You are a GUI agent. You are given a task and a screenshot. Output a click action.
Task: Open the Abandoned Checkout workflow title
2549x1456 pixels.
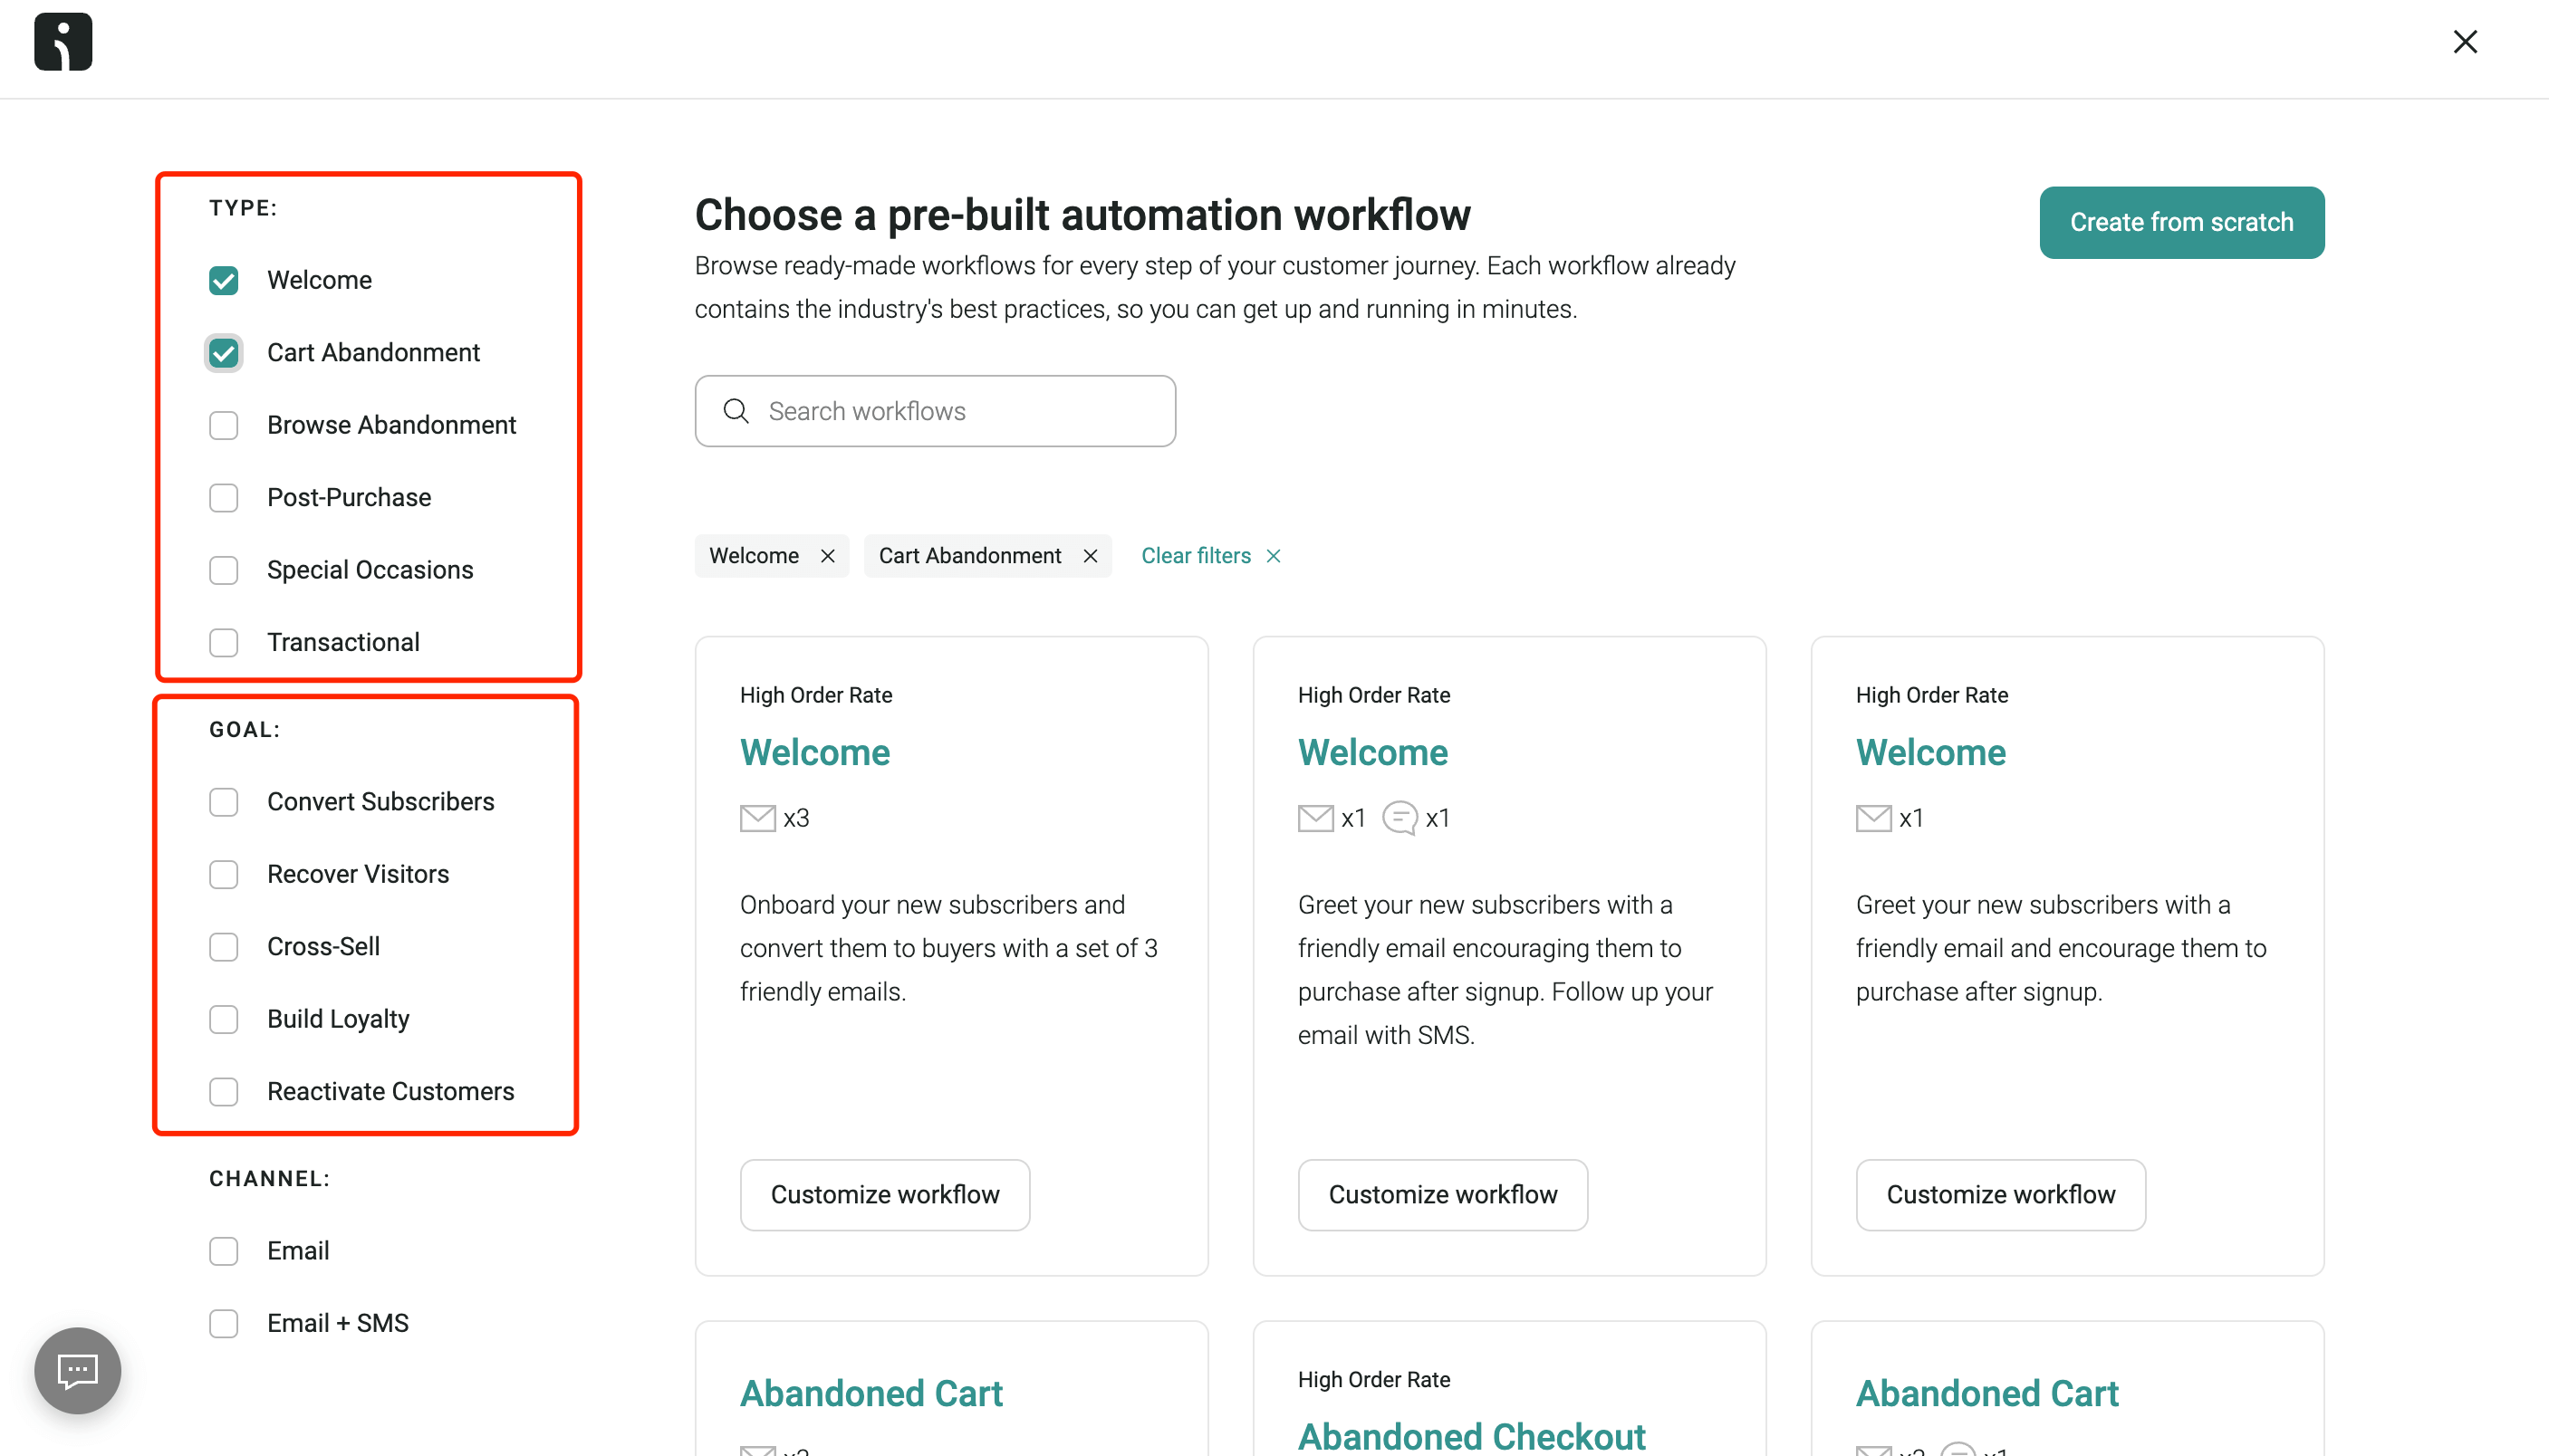1470,1436
